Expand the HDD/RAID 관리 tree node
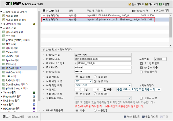The height and width of the screenshot is (121, 173). [x=1, y=108]
